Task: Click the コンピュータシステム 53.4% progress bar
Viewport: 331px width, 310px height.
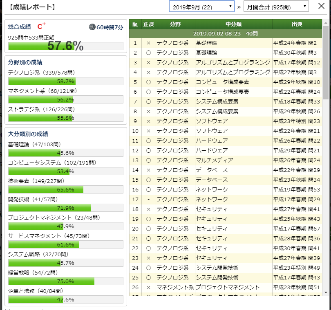Action: click(66, 171)
